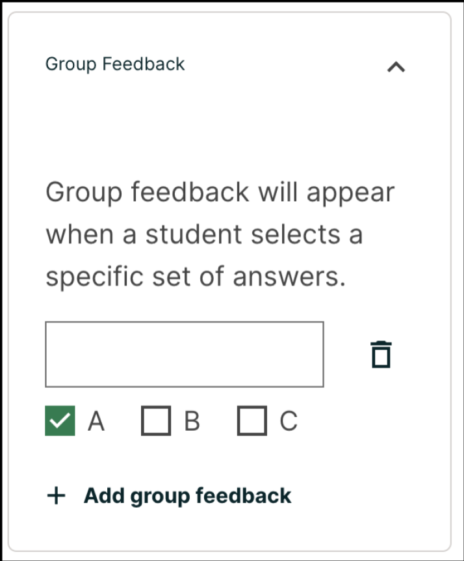Click the word 'feedback' in Add group feedback
Image resolution: width=464 pixels, height=561 pixels.
pyautogui.click(x=244, y=496)
